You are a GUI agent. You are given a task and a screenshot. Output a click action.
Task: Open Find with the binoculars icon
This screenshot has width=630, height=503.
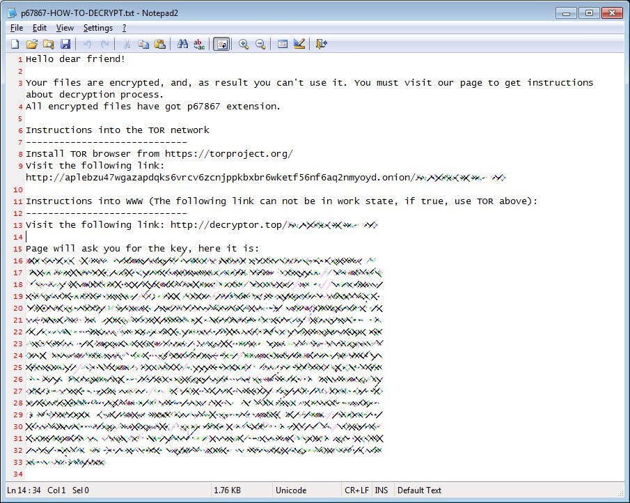pos(182,44)
